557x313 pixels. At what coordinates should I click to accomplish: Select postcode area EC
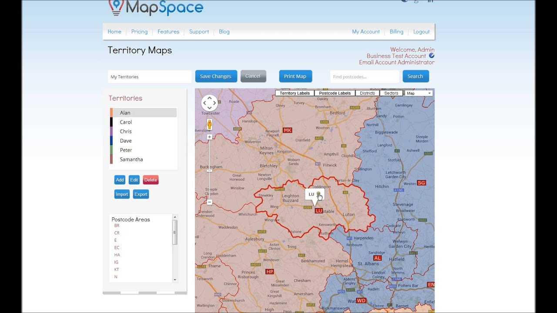117,248
